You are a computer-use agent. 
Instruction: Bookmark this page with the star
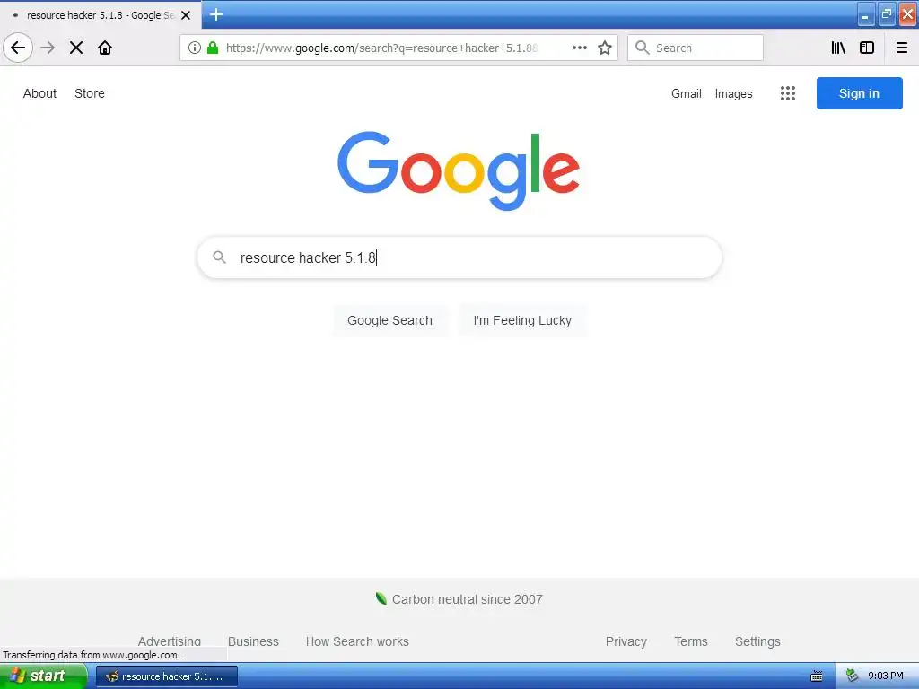[x=605, y=48]
